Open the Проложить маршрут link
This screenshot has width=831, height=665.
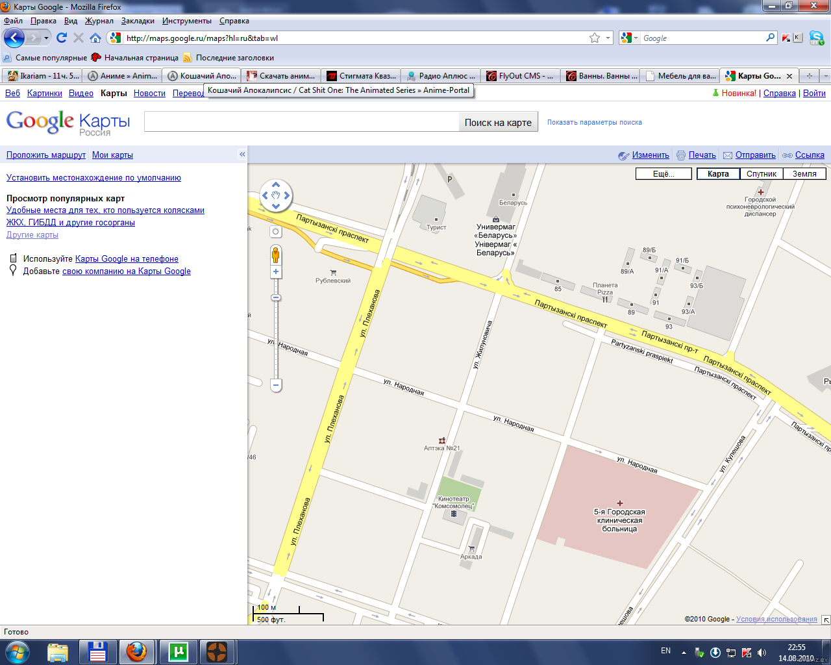(x=46, y=155)
